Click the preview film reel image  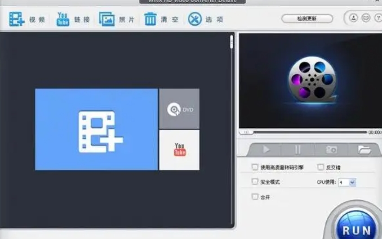coord(312,80)
